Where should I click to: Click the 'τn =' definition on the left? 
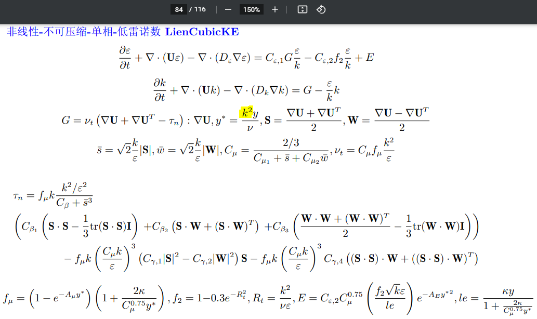tap(23, 196)
